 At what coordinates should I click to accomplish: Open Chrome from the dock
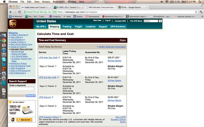coord(4,40)
